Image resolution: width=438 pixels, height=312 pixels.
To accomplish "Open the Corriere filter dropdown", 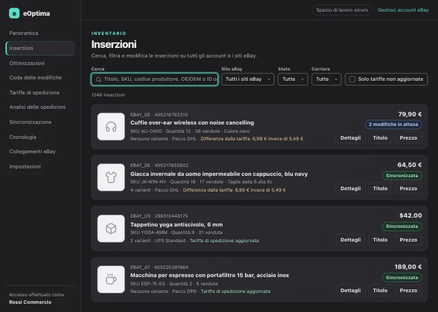I will [326, 79].
